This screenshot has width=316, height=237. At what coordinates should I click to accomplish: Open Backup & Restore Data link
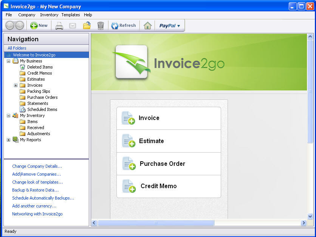coord(36,190)
